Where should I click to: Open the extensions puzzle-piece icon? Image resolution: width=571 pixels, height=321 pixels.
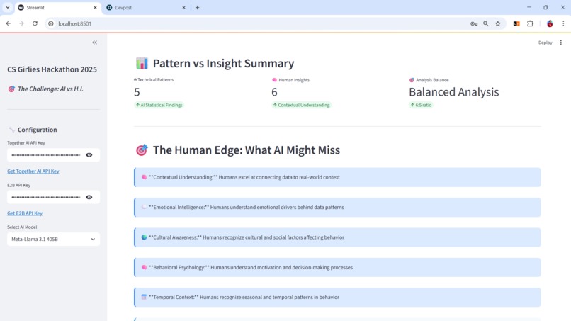pyautogui.click(x=530, y=23)
